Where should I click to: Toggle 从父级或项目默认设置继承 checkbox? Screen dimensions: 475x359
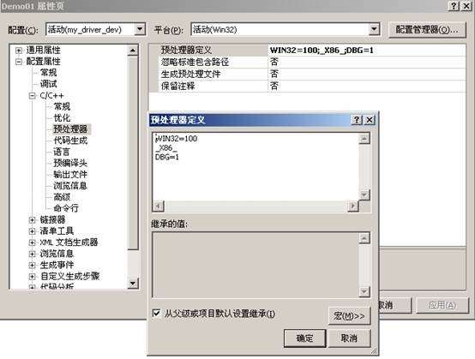coord(156,313)
